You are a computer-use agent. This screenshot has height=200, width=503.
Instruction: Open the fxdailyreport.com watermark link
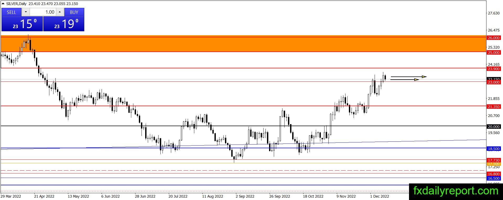[456, 191]
